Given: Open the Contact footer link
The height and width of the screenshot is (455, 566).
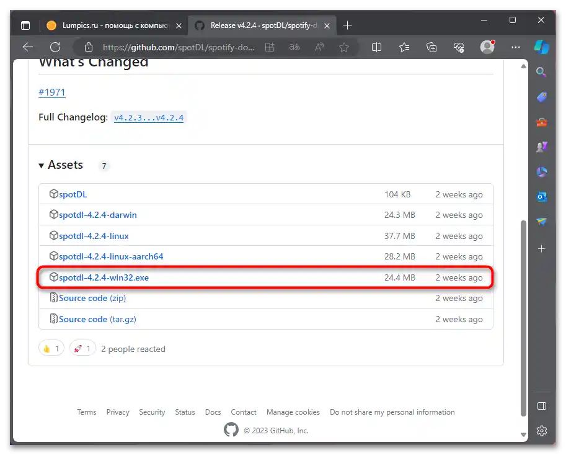Looking at the screenshot, I should coord(244,412).
